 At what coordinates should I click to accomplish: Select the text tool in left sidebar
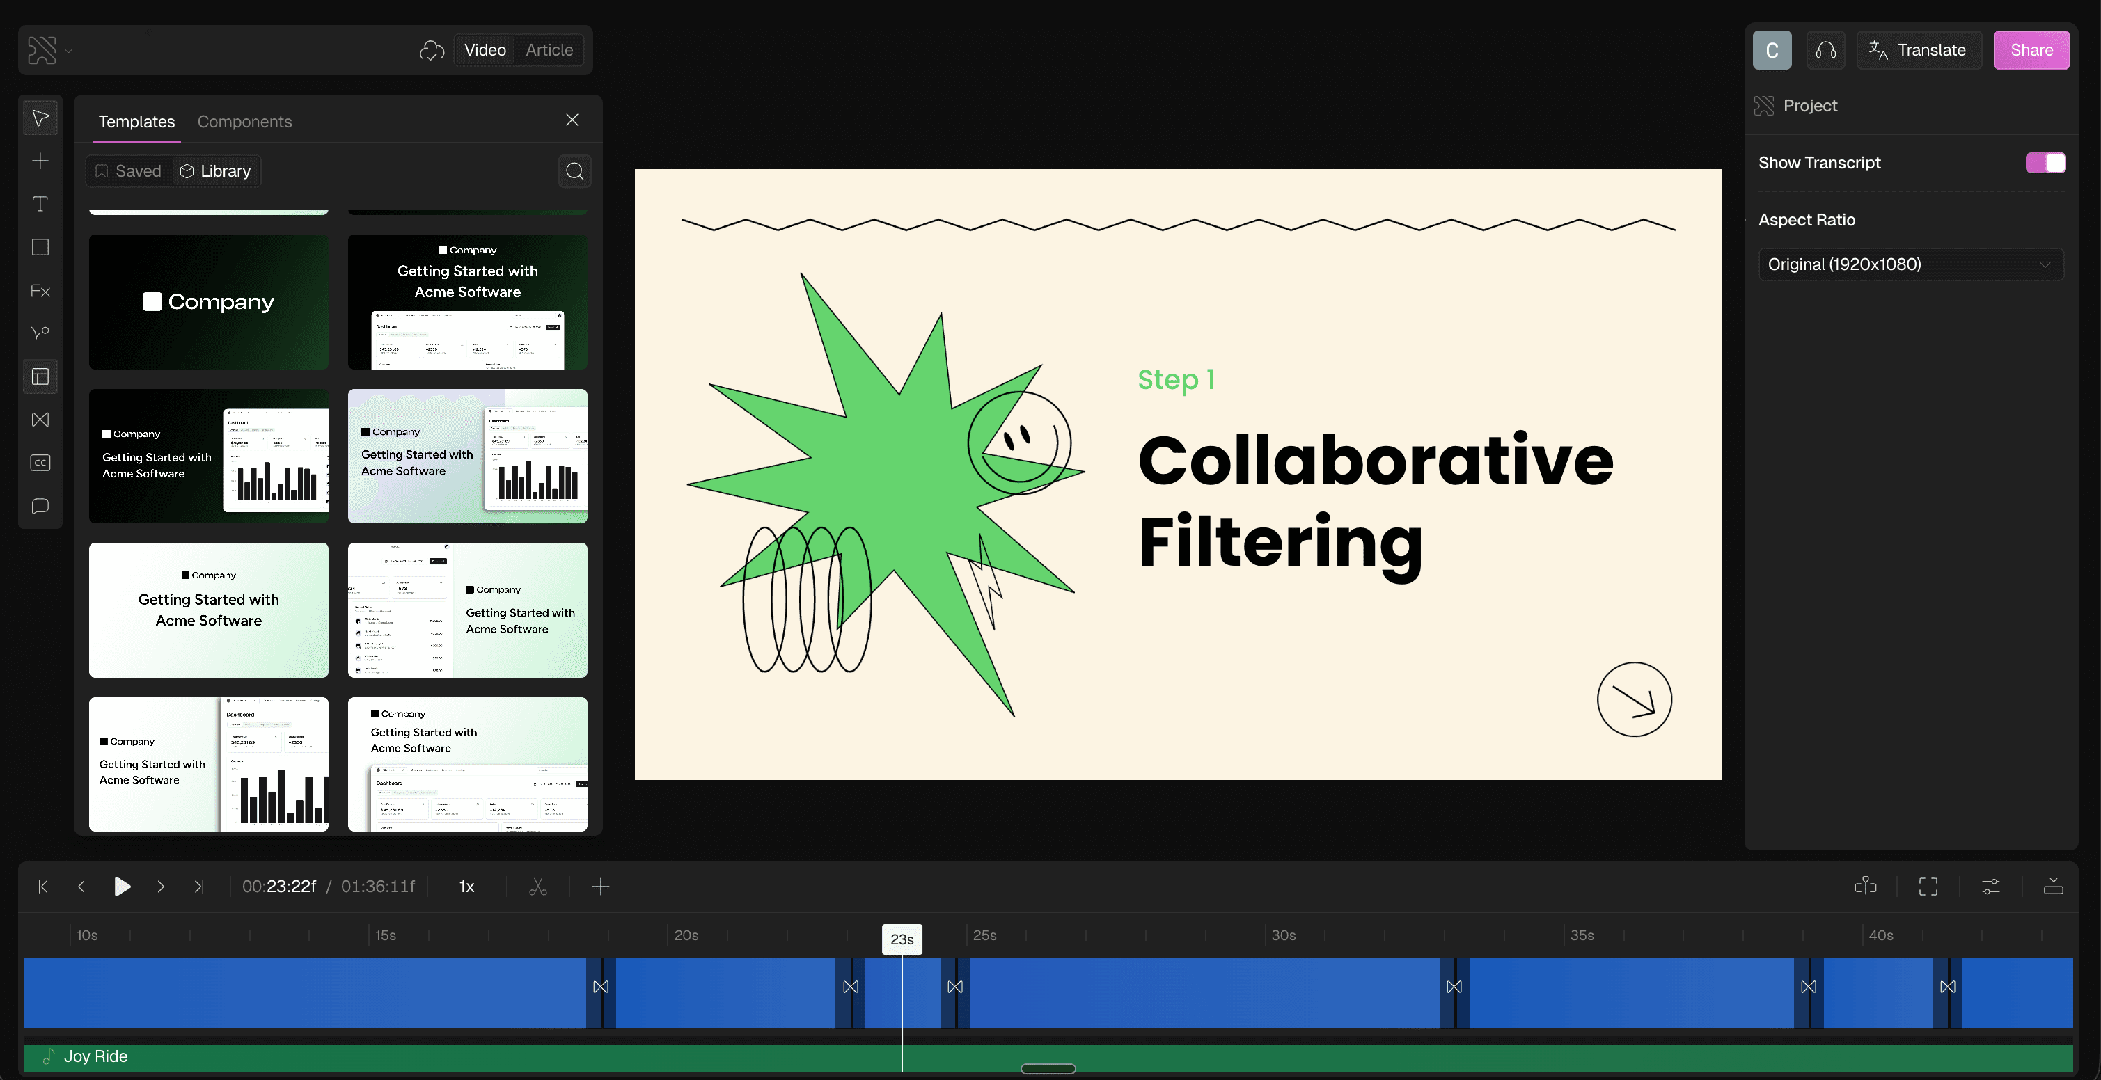tap(40, 205)
